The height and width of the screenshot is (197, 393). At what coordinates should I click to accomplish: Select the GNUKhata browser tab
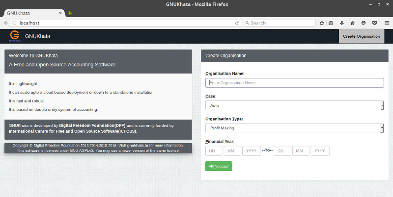pos(34,13)
